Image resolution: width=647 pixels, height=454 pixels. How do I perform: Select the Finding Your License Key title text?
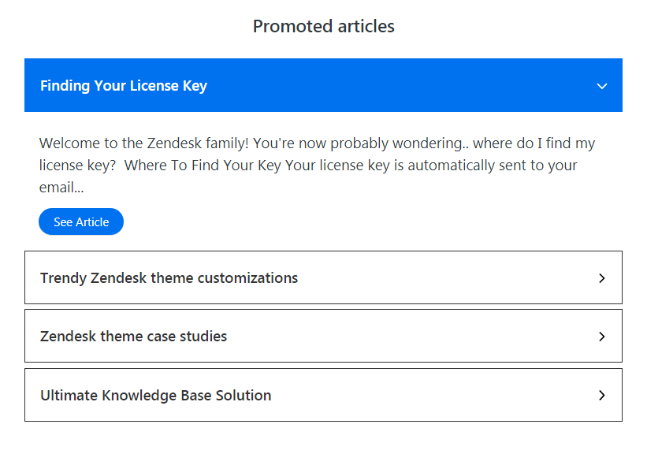point(124,86)
